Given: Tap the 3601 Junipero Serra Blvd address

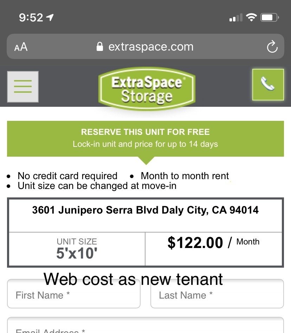Looking at the screenshot, I should 145,210.
